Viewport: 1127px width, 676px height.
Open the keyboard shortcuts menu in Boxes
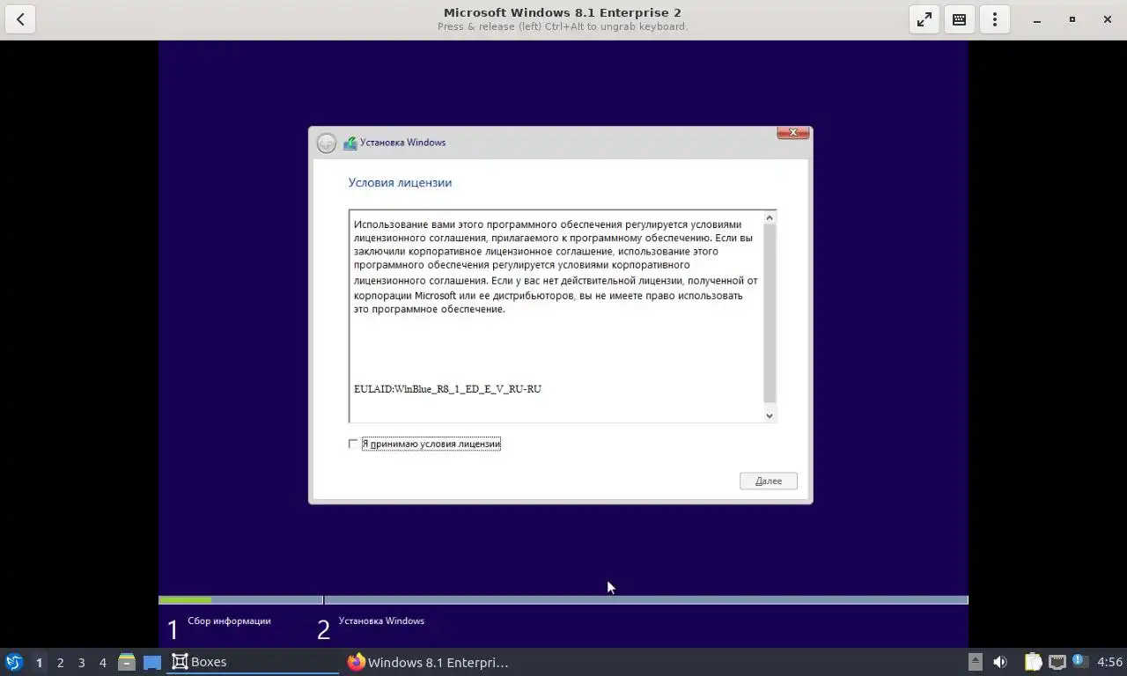click(x=959, y=19)
